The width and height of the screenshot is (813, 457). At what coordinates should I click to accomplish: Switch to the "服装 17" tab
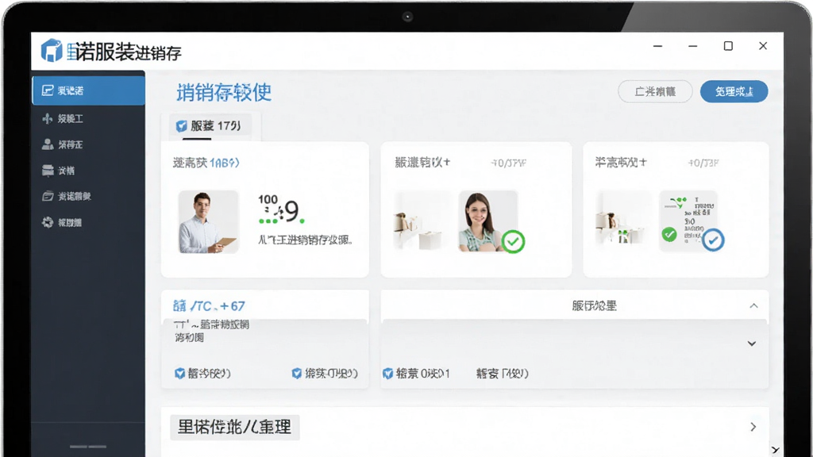[210, 126]
